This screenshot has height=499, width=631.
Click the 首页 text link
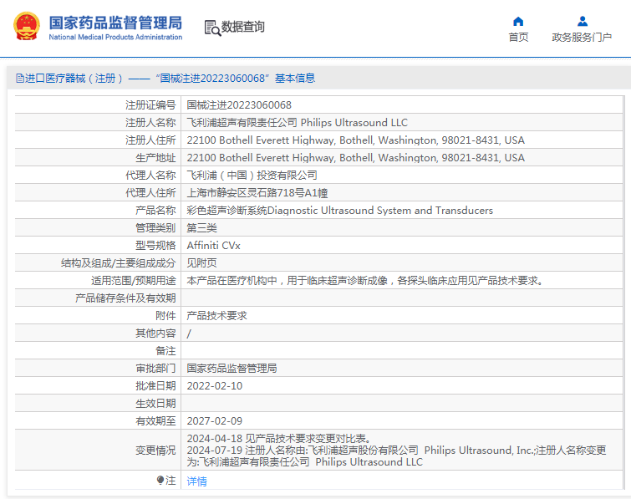point(518,38)
